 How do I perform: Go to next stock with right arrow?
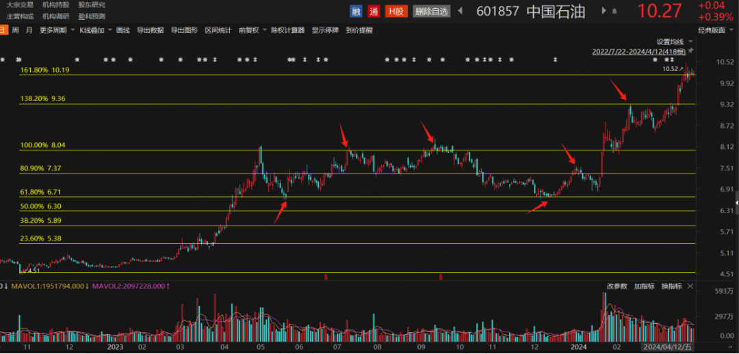click(604, 11)
